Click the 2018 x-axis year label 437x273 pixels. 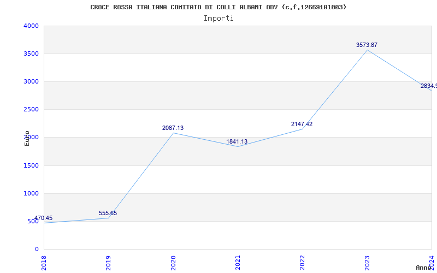tap(44, 263)
